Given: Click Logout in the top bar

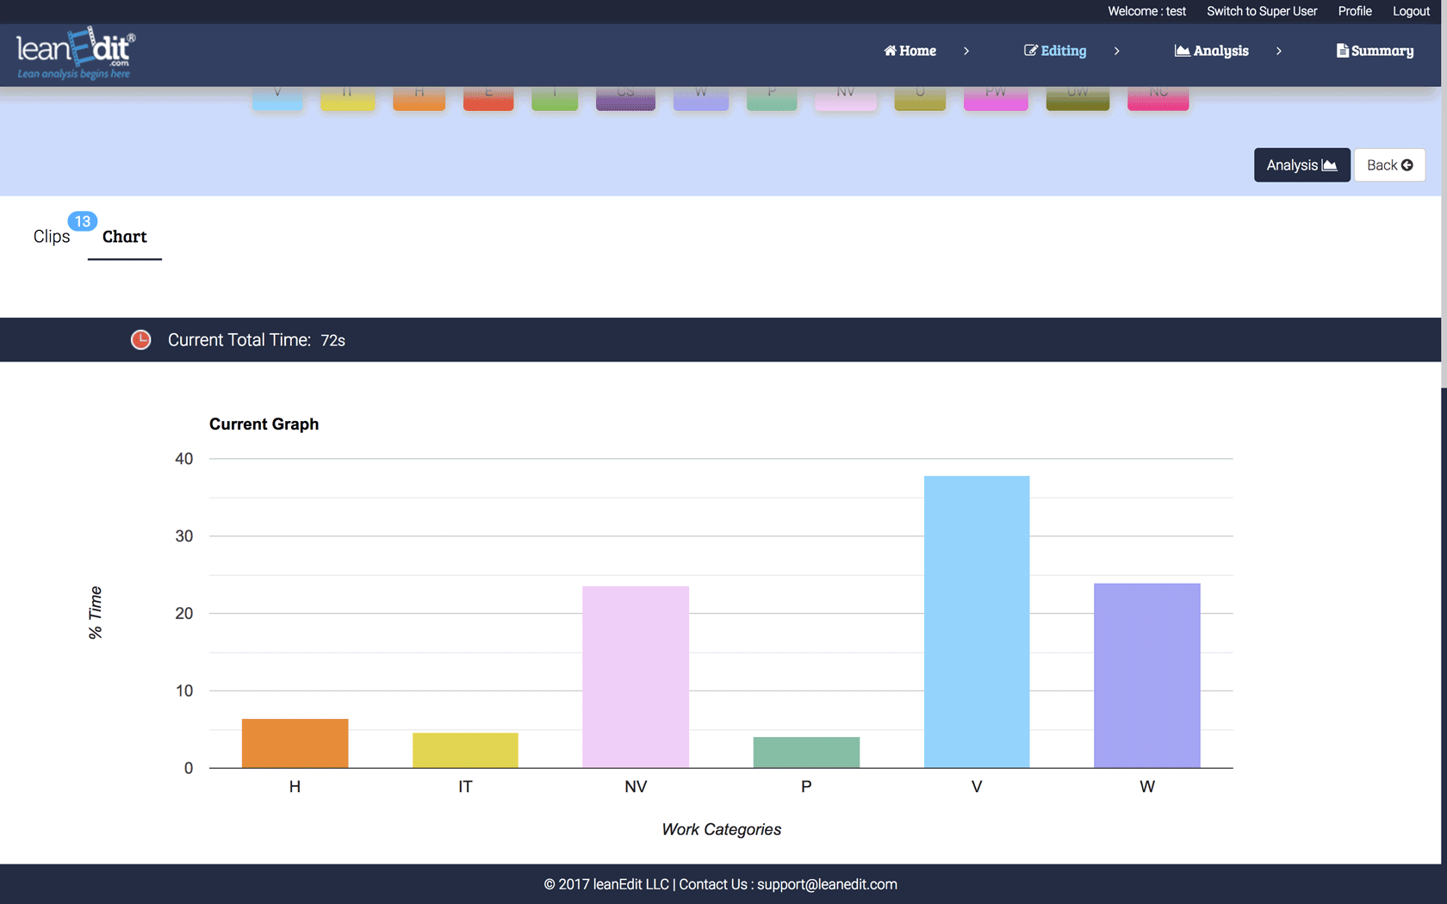Looking at the screenshot, I should [x=1411, y=11].
